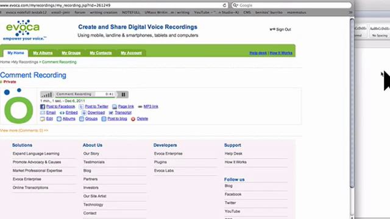Click the My Recordings breadcrumb
This screenshot has height=219, width=390.
tap(26, 62)
